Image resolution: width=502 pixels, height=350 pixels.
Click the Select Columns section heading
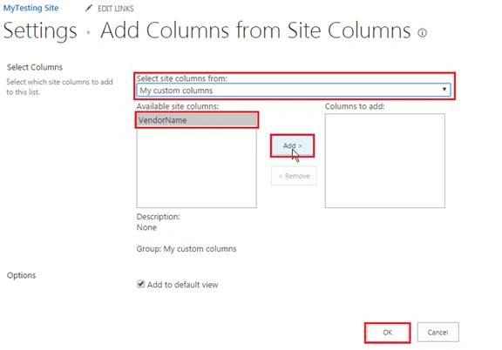tap(35, 67)
